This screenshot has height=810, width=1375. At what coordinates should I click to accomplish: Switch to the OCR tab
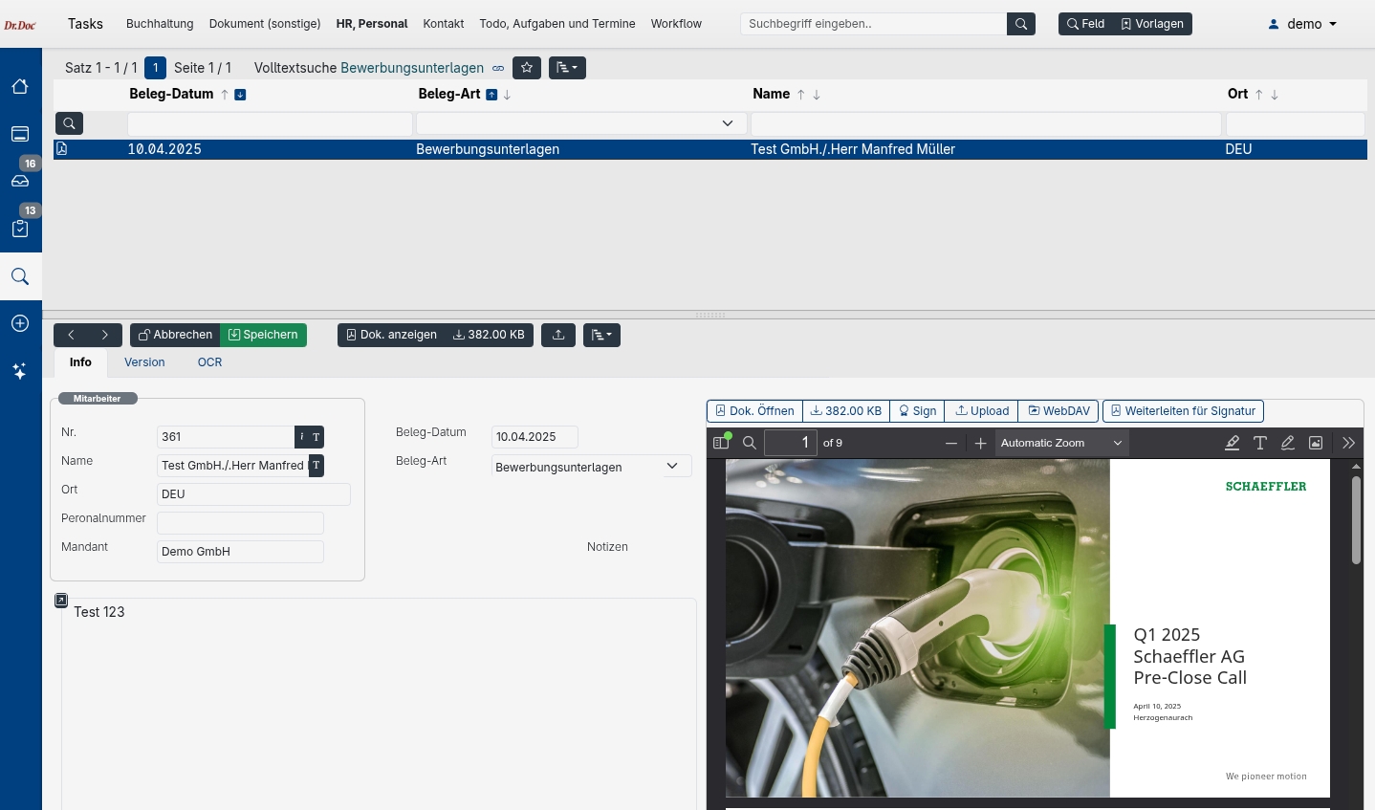coord(209,362)
